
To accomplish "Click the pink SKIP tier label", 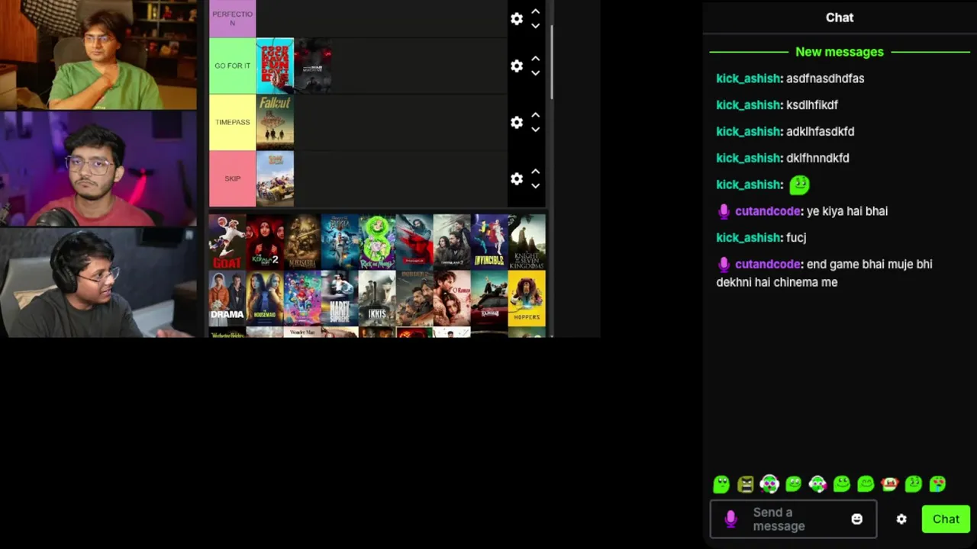I will pos(233,178).
